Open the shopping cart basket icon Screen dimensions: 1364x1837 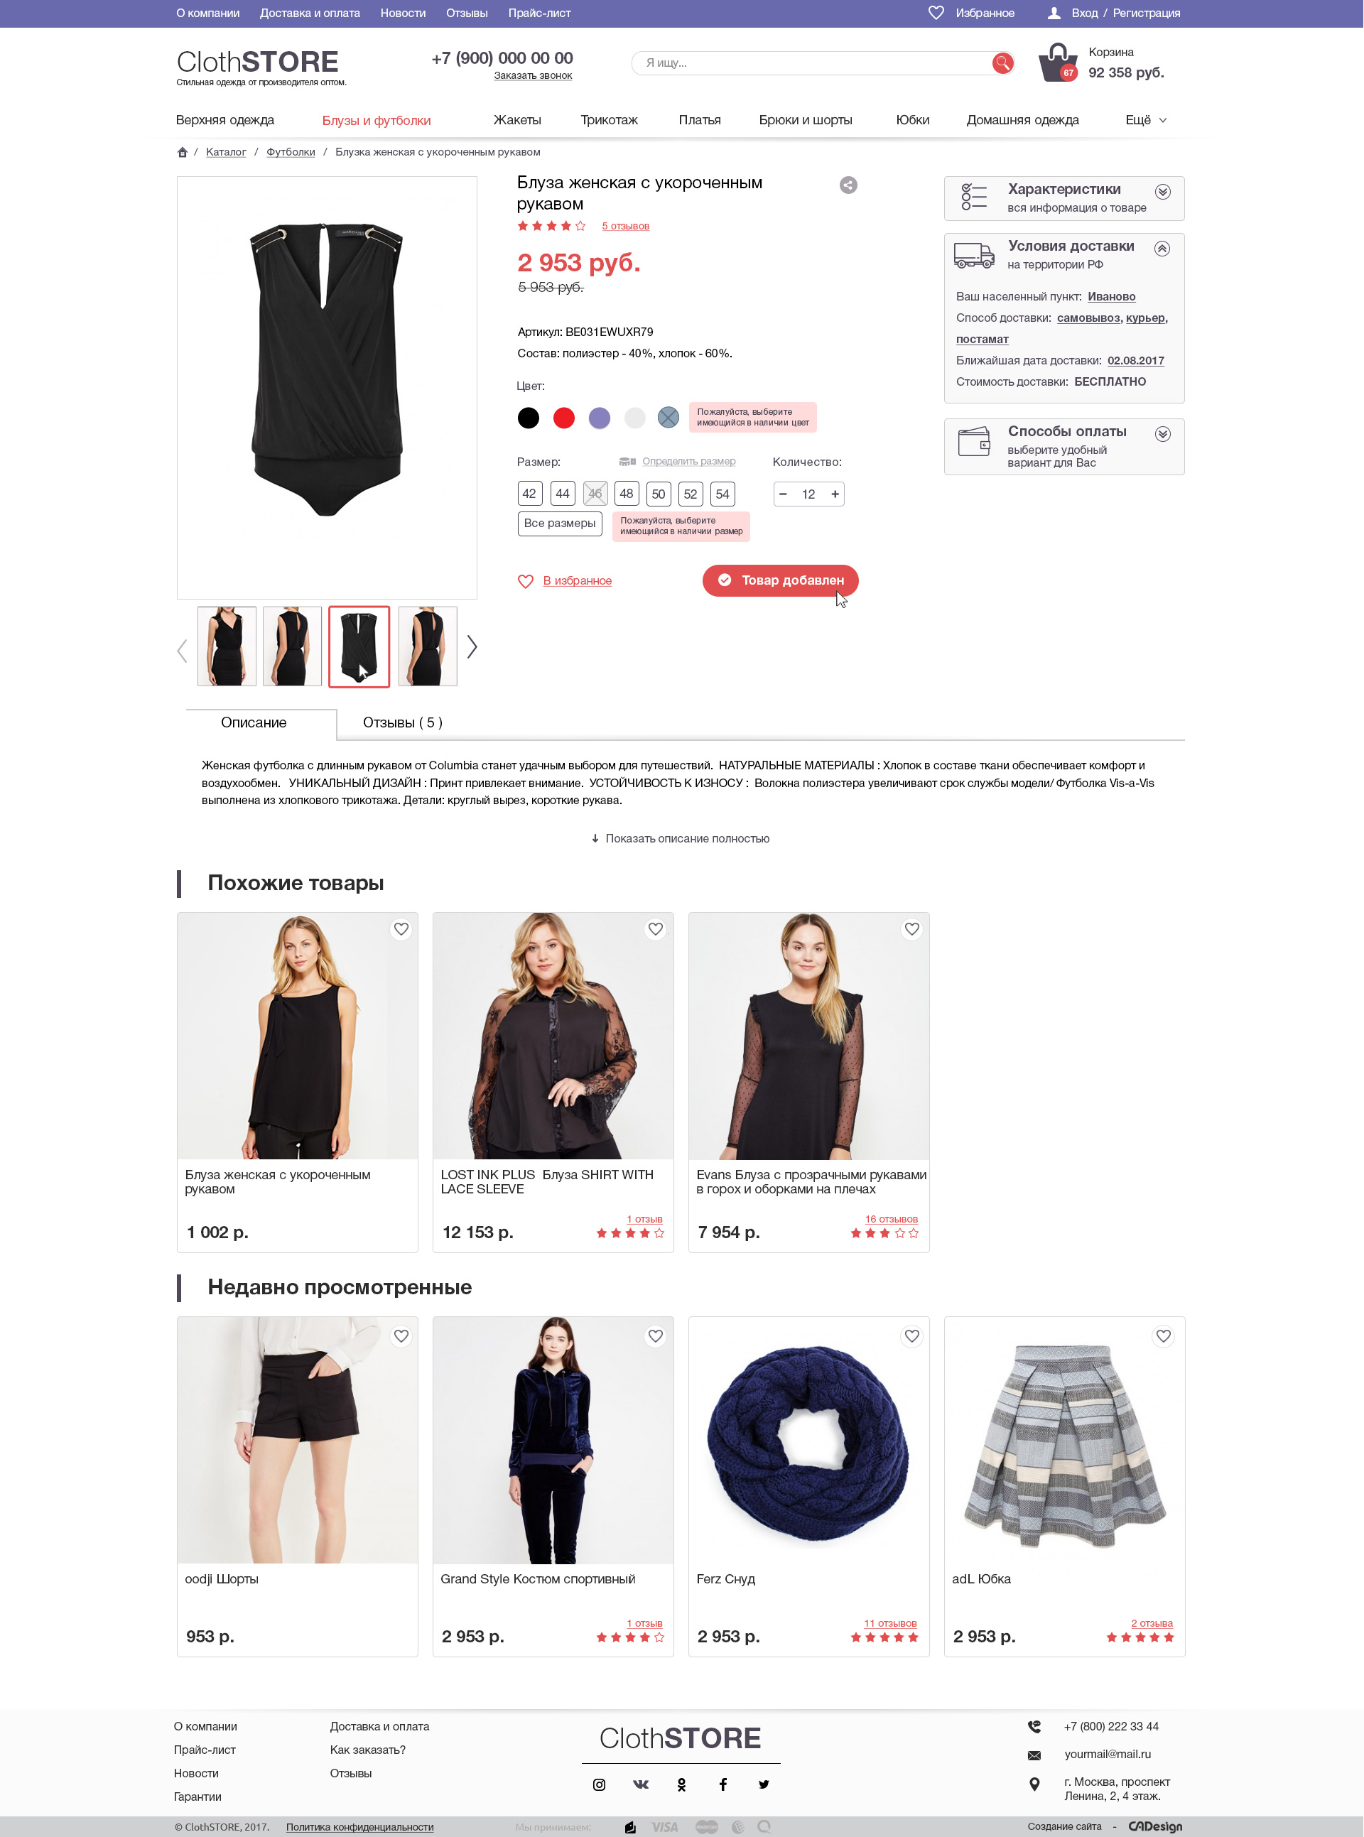[1058, 63]
